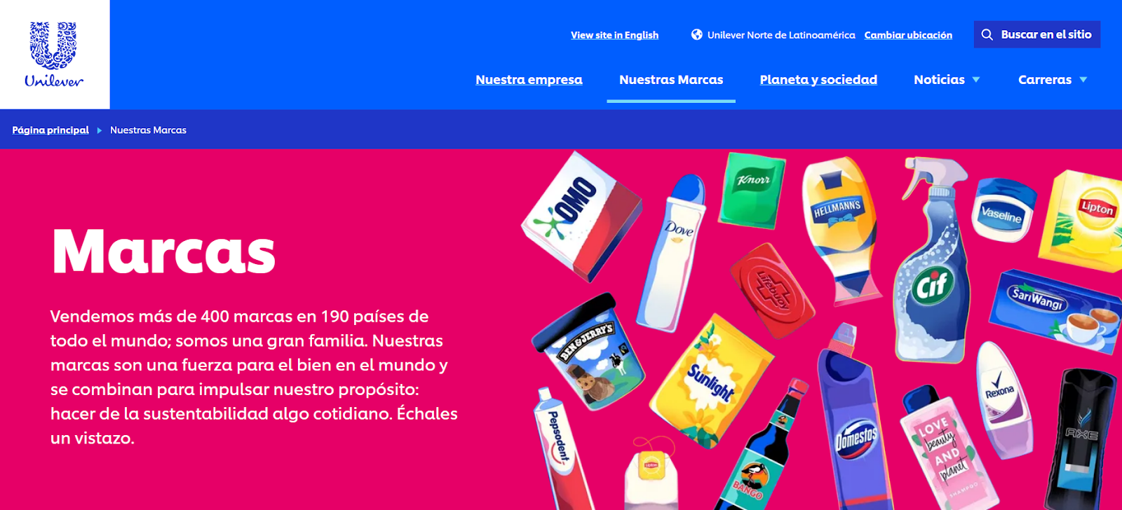Click View site in English link
Screen dimensions: 1122x510
[614, 35]
